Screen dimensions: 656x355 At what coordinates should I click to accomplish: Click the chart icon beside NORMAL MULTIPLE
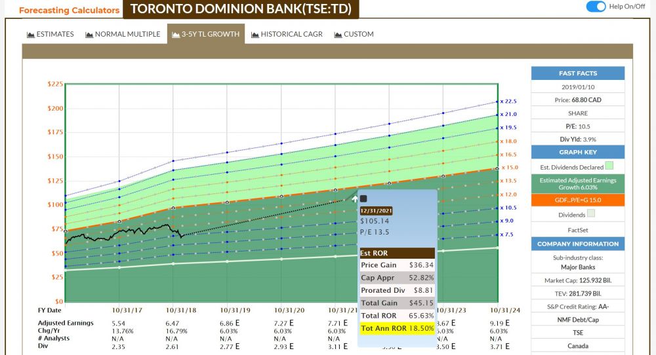click(x=89, y=35)
